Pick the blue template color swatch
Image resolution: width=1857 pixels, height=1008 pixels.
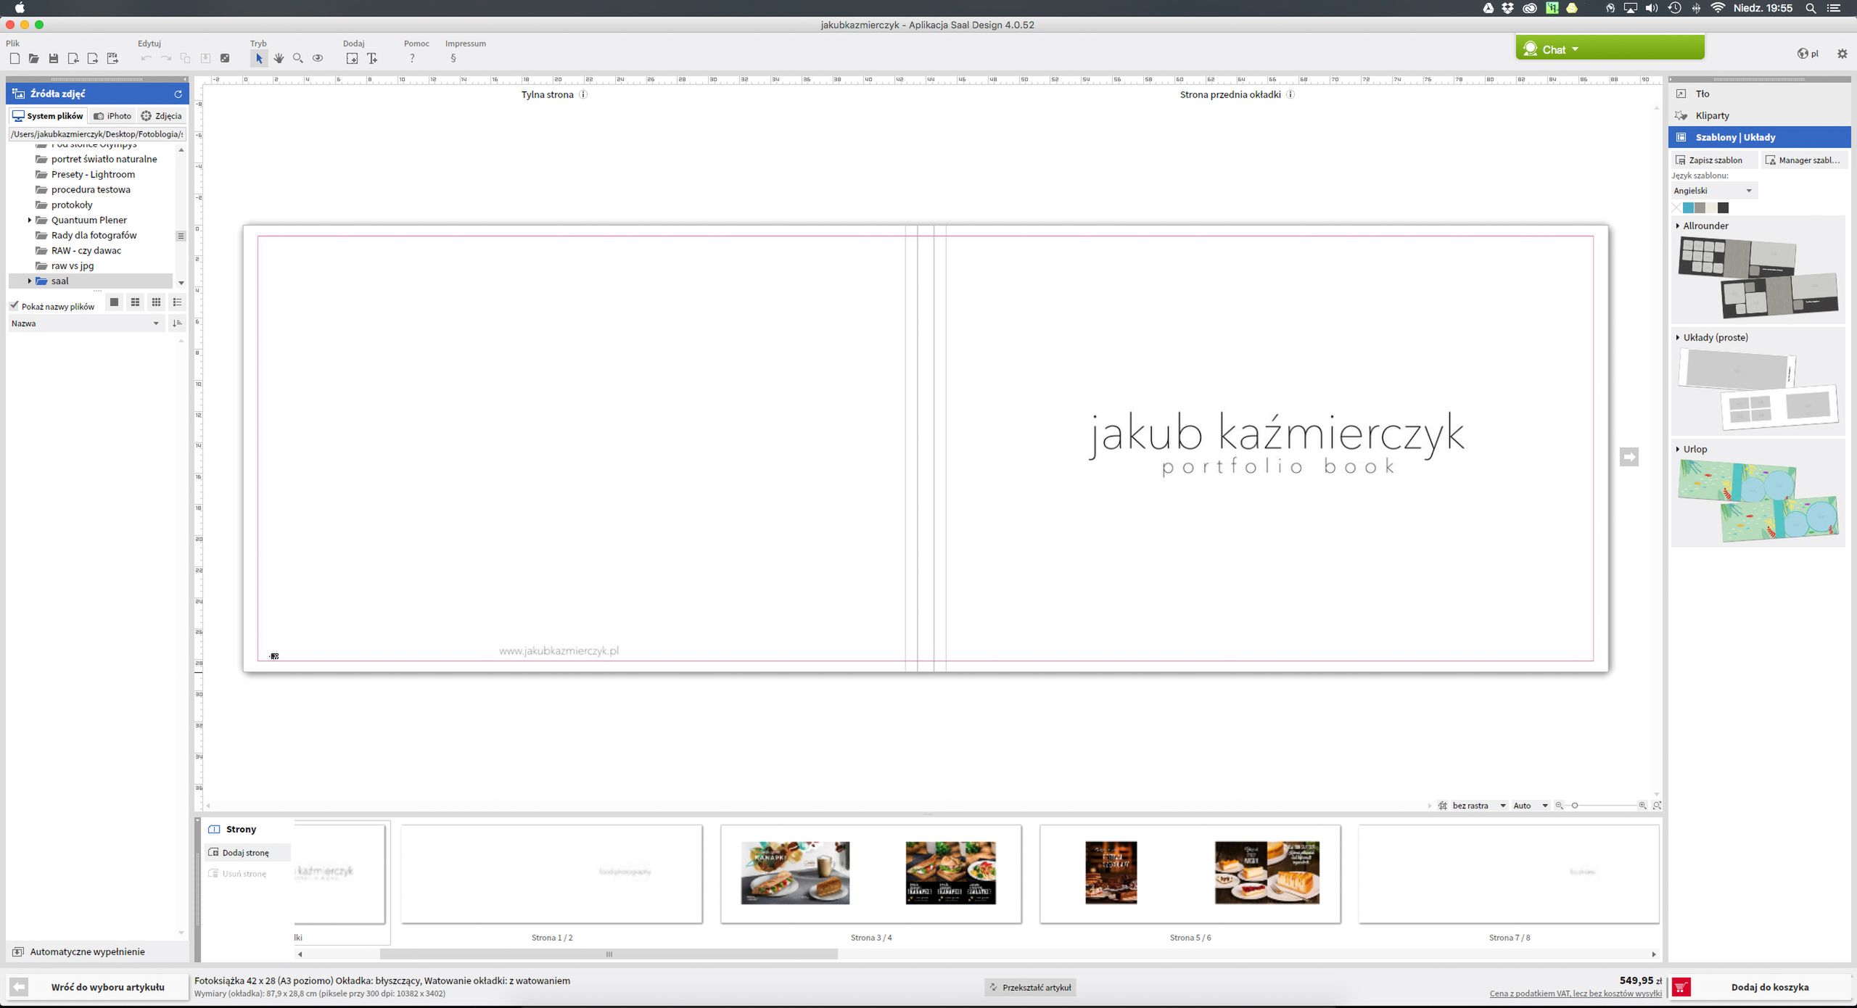pos(1688,208)
